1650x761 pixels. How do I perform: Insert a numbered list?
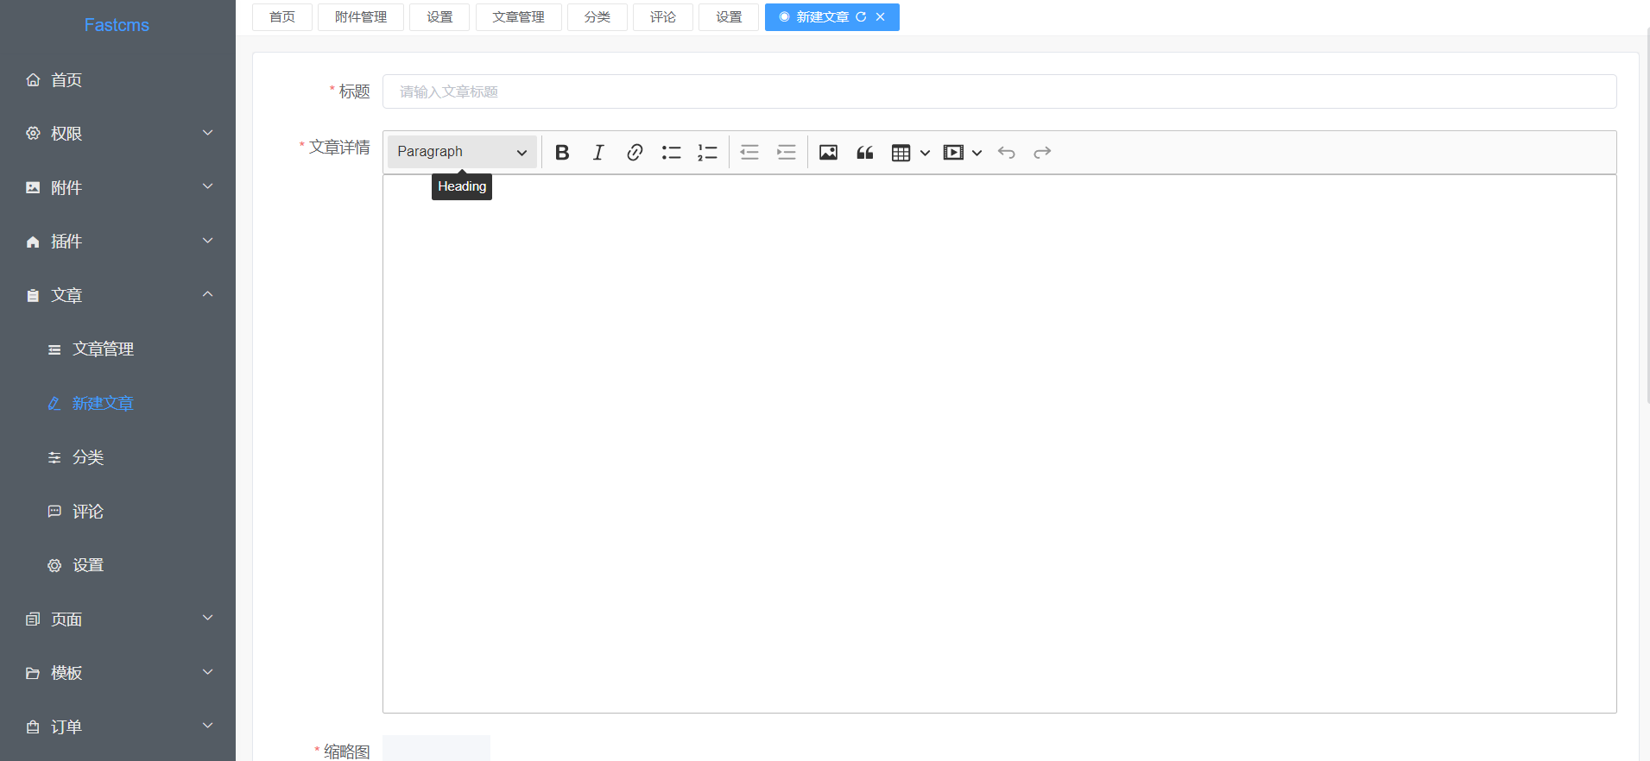pos(707,153)
